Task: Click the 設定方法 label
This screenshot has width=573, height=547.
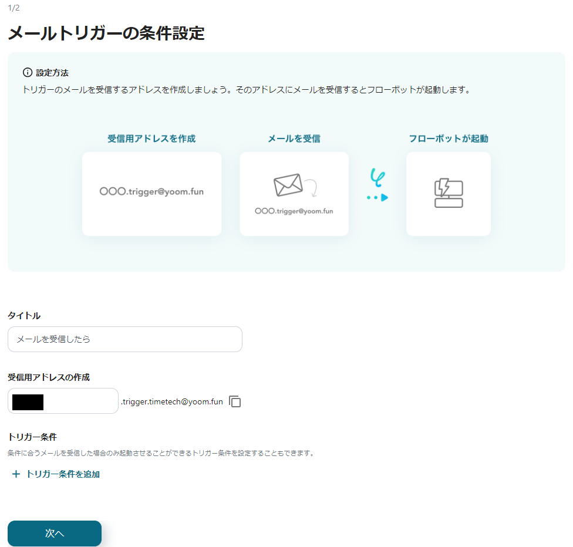Action: 52,73
